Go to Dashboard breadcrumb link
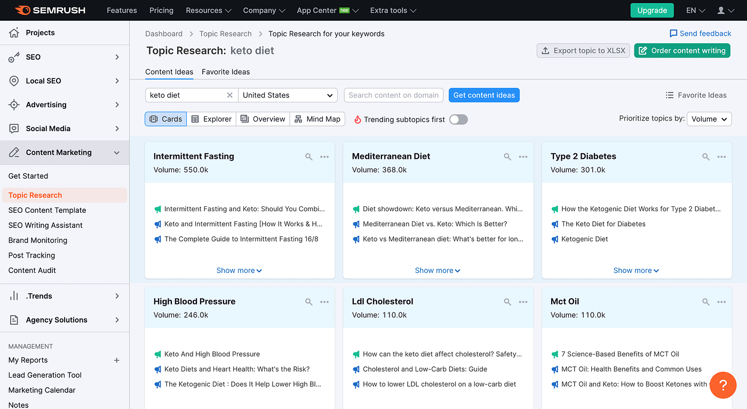This screenshot has width=747, height=409. (164, 34)
